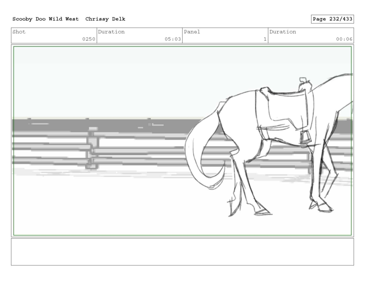Image resolution: width=365 pixels, height=282 pixels.
Task: Click the shot duration value '05:03'
Action: [x=173, y=39]
